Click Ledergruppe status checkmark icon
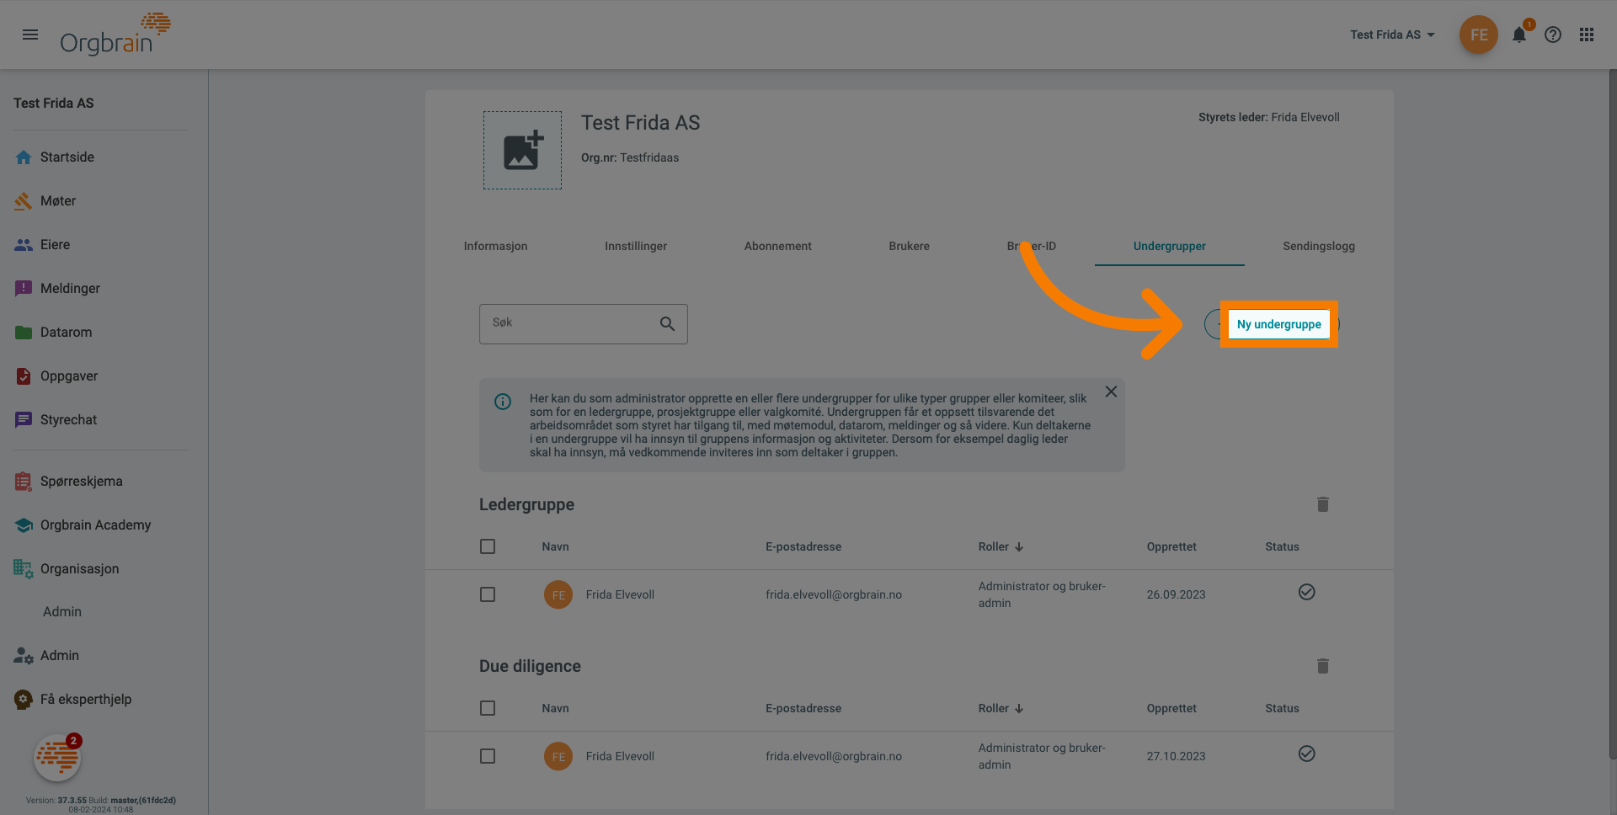This screenshot has height=815, width=1617. (1306, 593)
